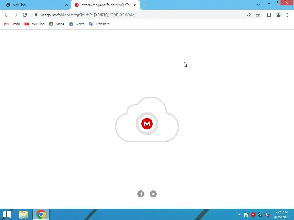Add a new browser tab
This screenshot has width=294, height=220.
tap(146, 5)
